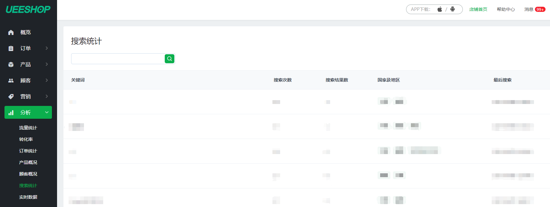
Task: Expand the 订单 menu chevron
Action: point(47,48)
